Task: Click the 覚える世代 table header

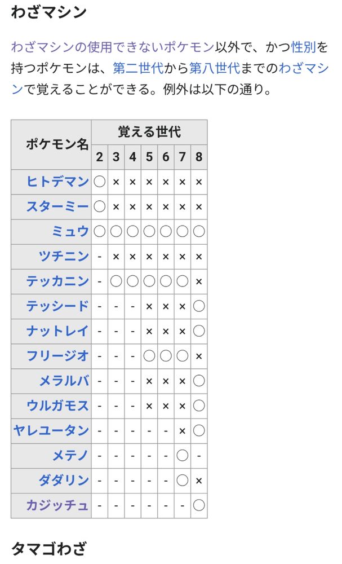Action: [x=149, y=132]
